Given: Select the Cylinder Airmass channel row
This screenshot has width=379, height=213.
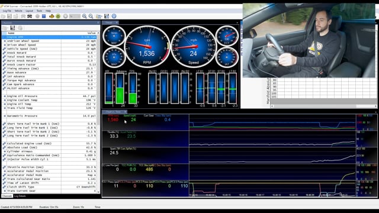Looking at the screenshot, I should click(49, 151).
